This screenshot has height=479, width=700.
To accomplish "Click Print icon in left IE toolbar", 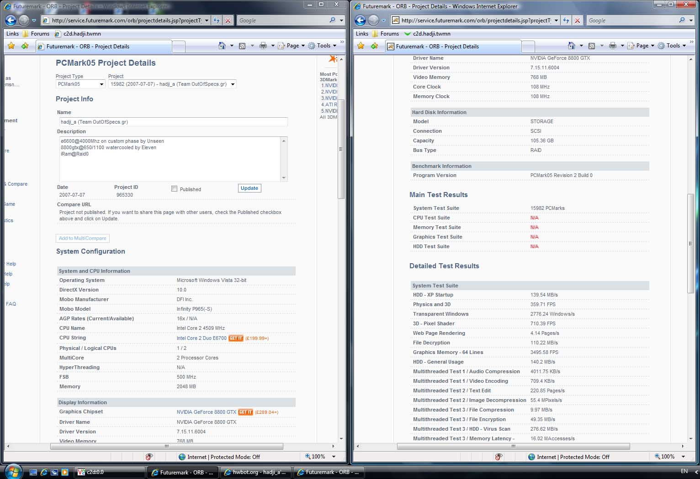I will click(263, 46).
